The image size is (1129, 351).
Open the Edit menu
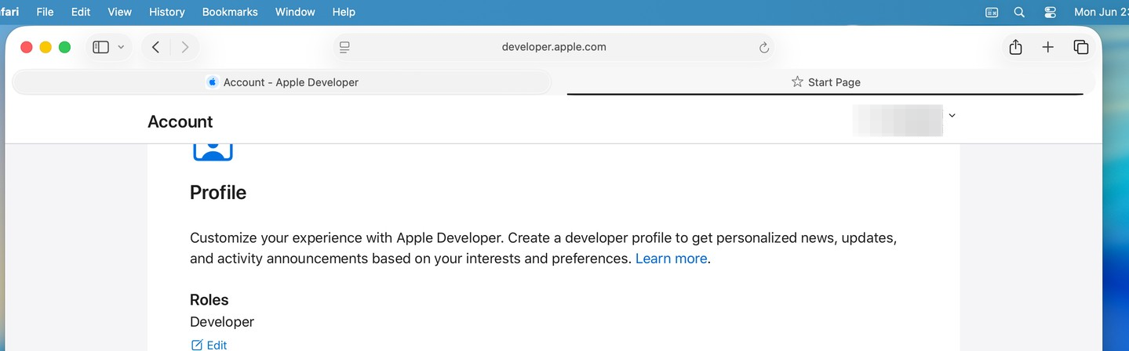[81, 12]
